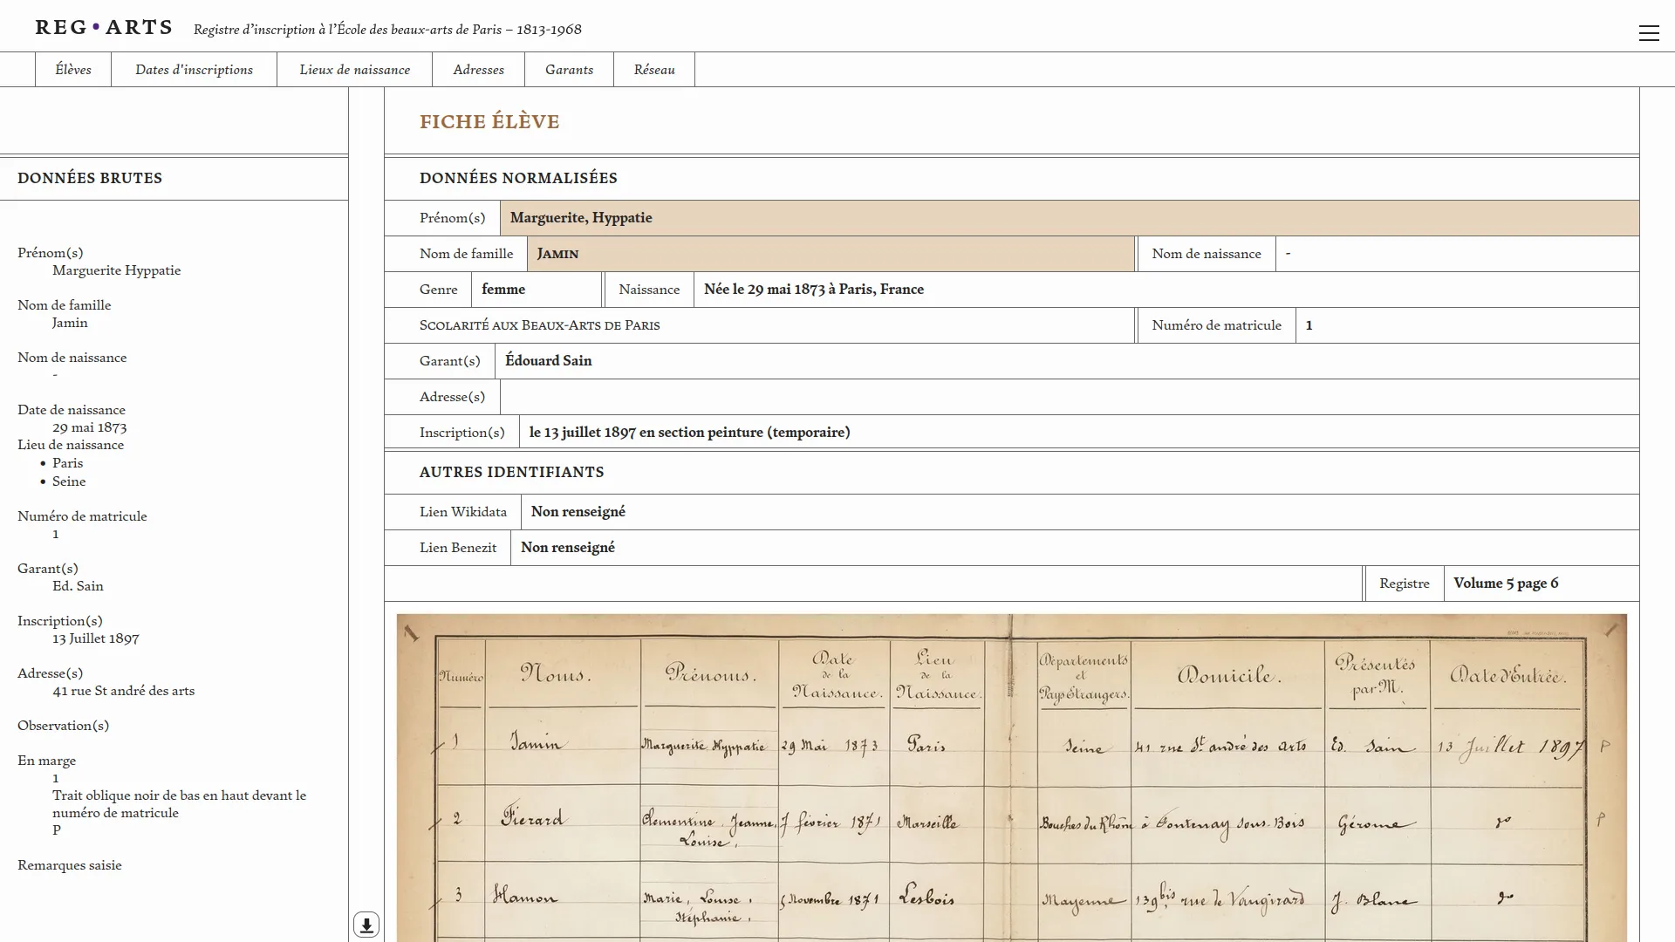Click the Jamin family name field
1675x942 pixels.
point(558,254)
